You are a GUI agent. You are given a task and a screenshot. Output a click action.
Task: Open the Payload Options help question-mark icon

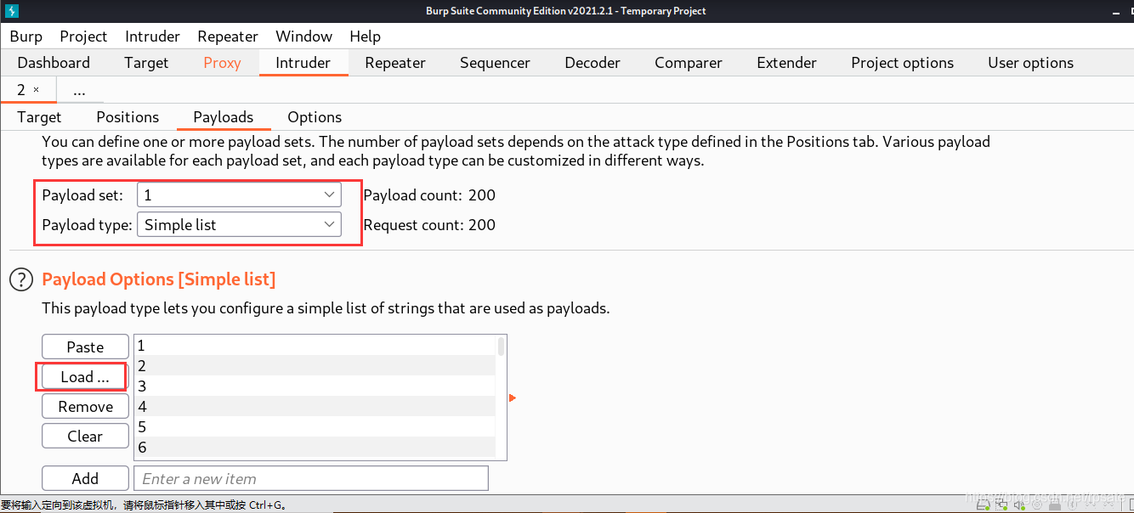coord(21,279)
